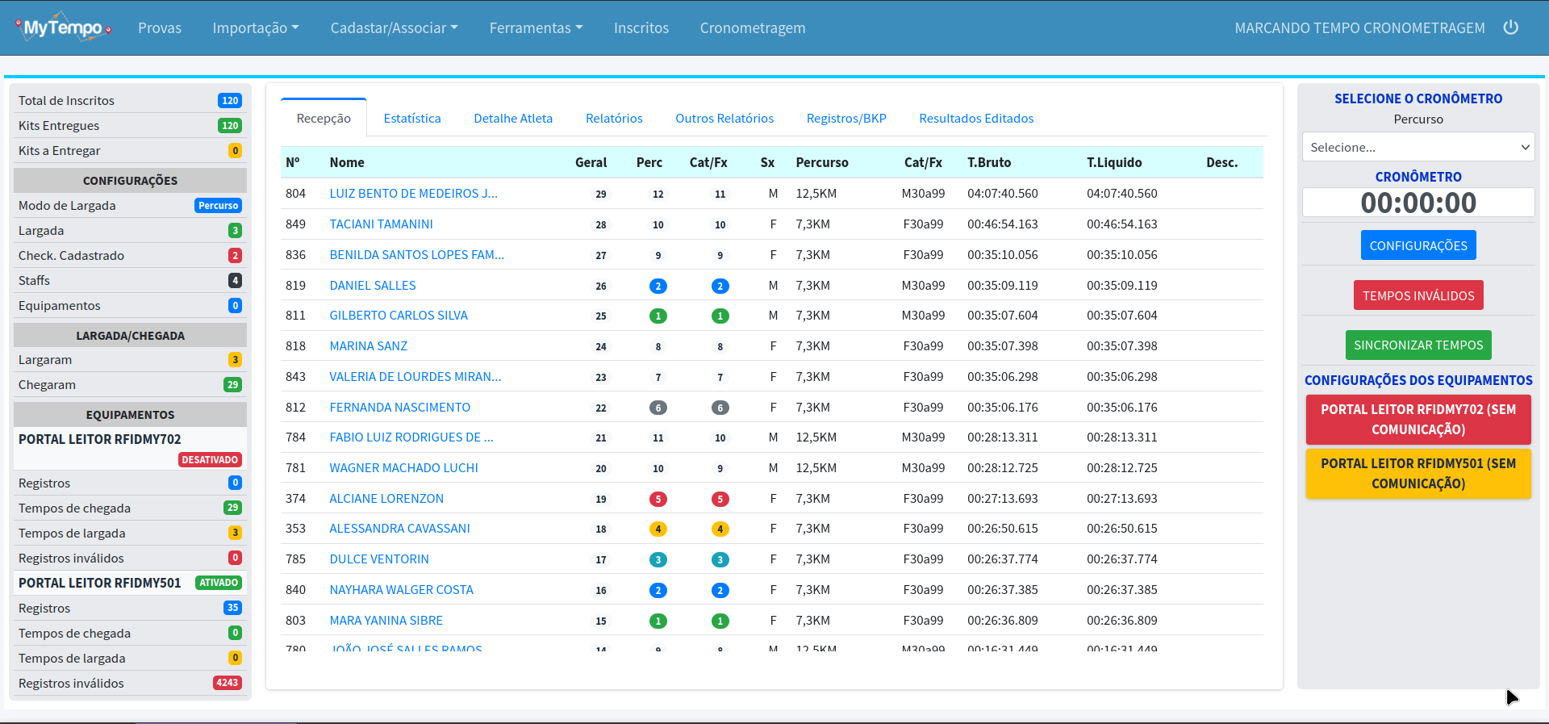The width and height of the screenshot is (1549, 724).
Task: Click ALCIANE LORENZON red Perc badge 5
Action: [x=658, y=499]
